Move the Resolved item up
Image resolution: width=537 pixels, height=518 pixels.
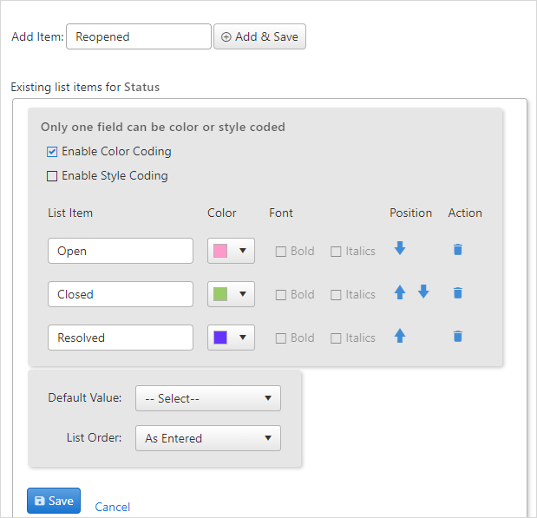[400, 336]
